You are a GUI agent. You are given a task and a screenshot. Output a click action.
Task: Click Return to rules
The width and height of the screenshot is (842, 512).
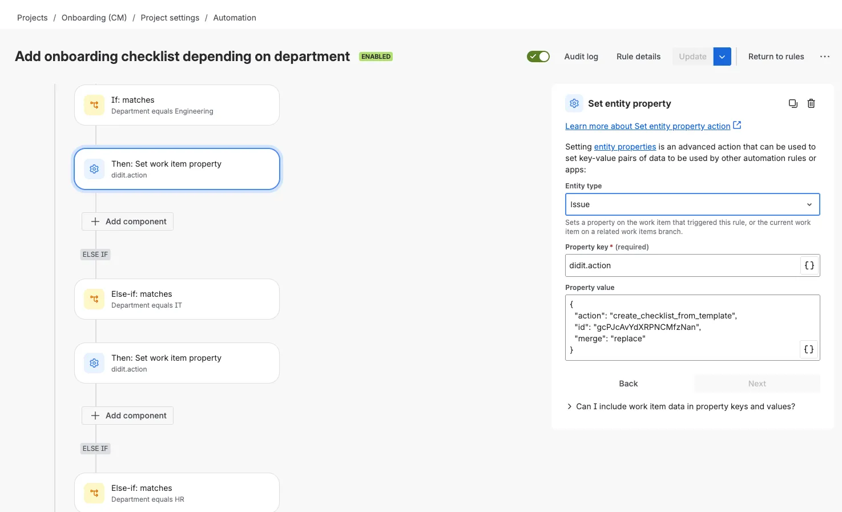[776, 57]
